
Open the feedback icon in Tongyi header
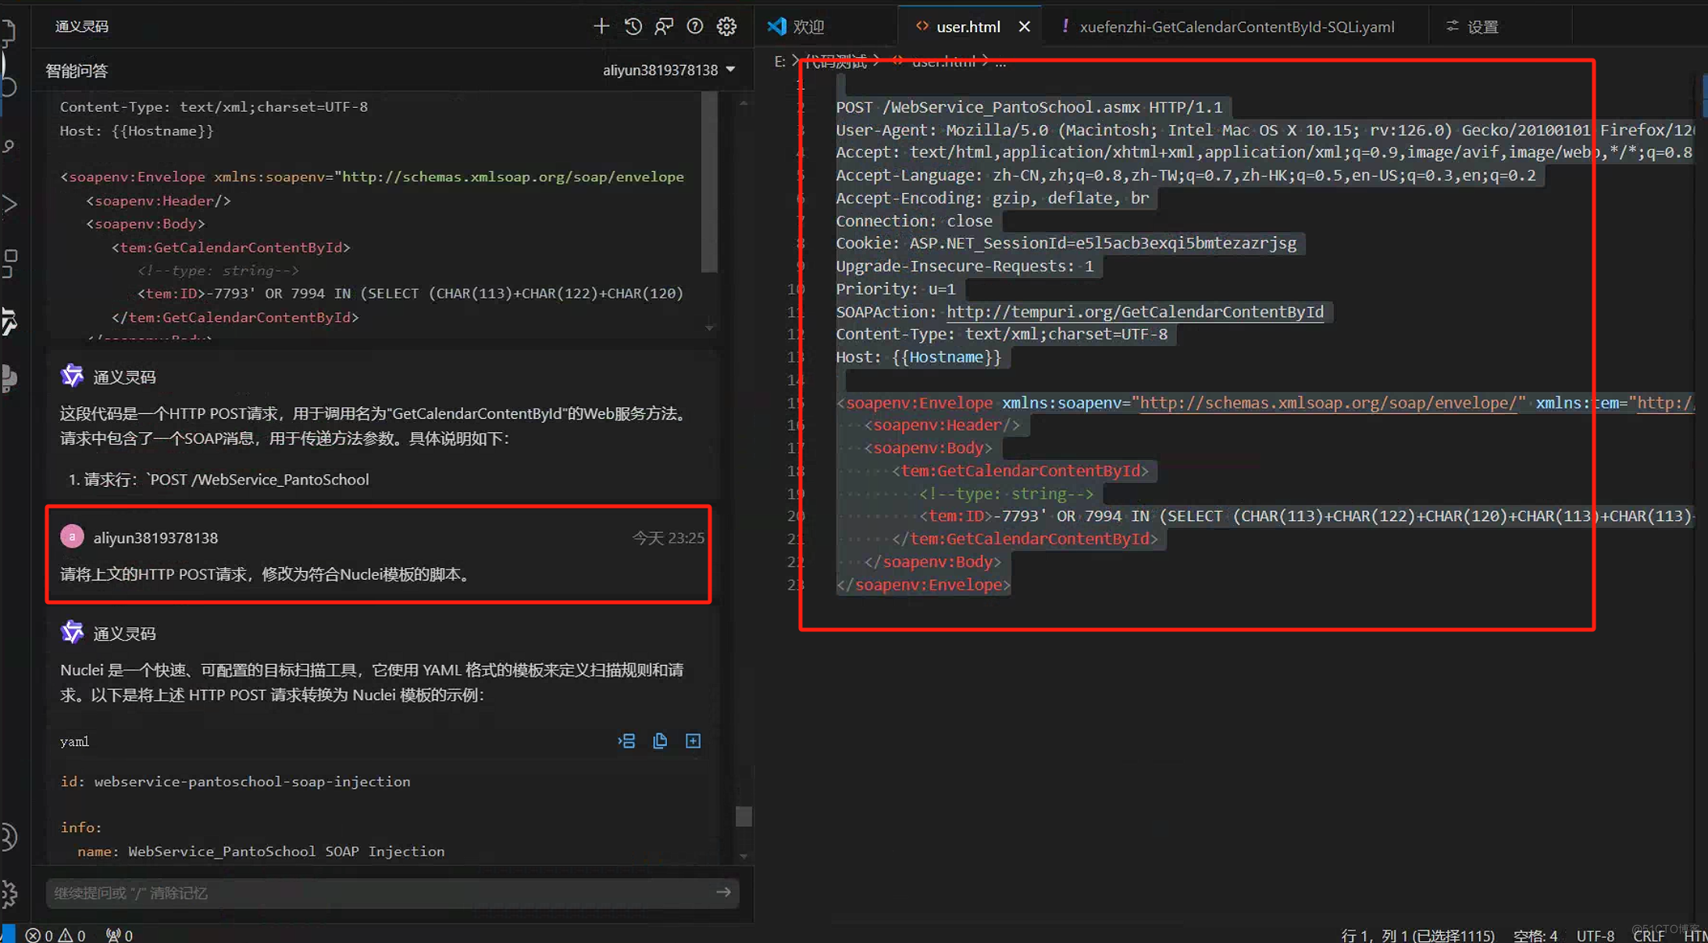pyautogui.click(x=664, y=27)
